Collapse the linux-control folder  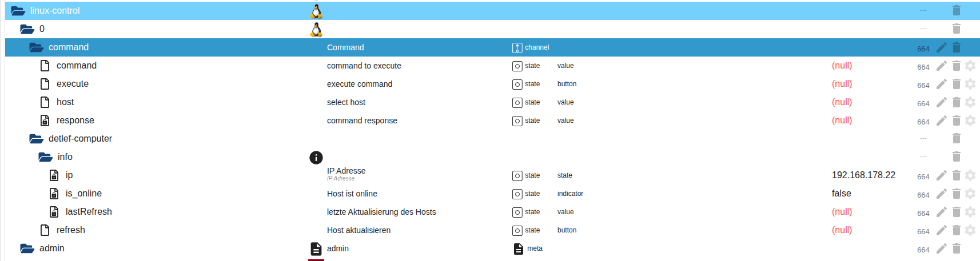18,11
